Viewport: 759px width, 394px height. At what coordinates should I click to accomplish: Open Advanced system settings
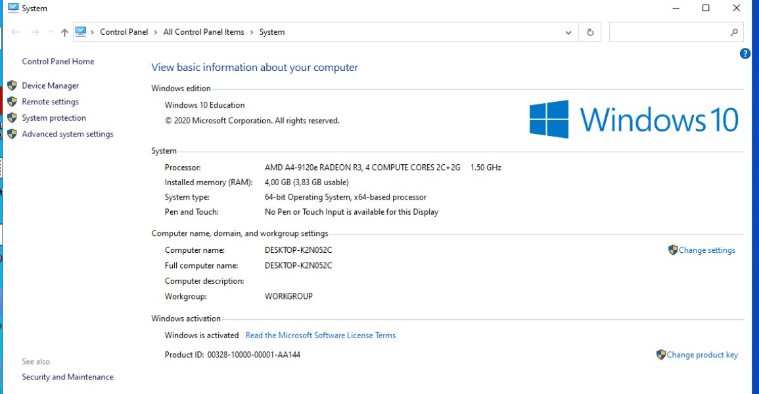click(68, 134)
